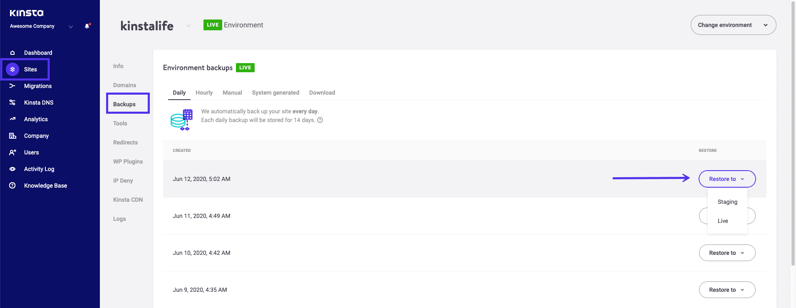This screenshot has height=308, width=796.
Task: Click the kinstalife site title
Action: (x=147, y=26)
